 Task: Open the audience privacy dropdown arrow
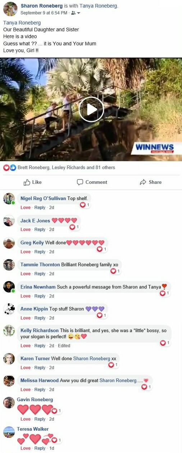coord(78,13)
